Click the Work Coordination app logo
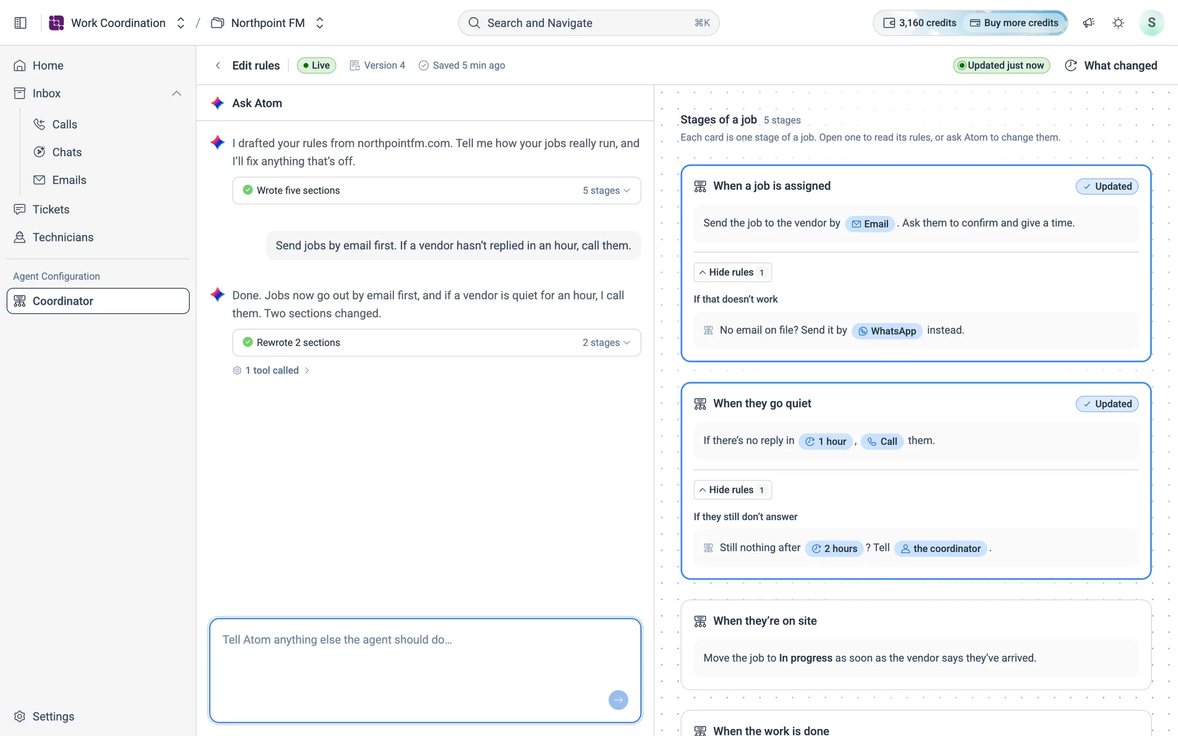1178x736 pixels. click(x=57, y=23)
